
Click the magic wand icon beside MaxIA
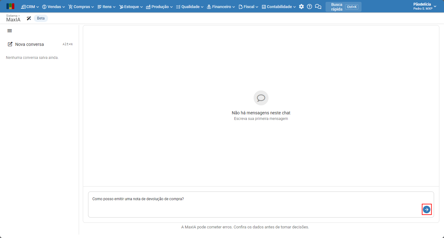click(29, 18)
